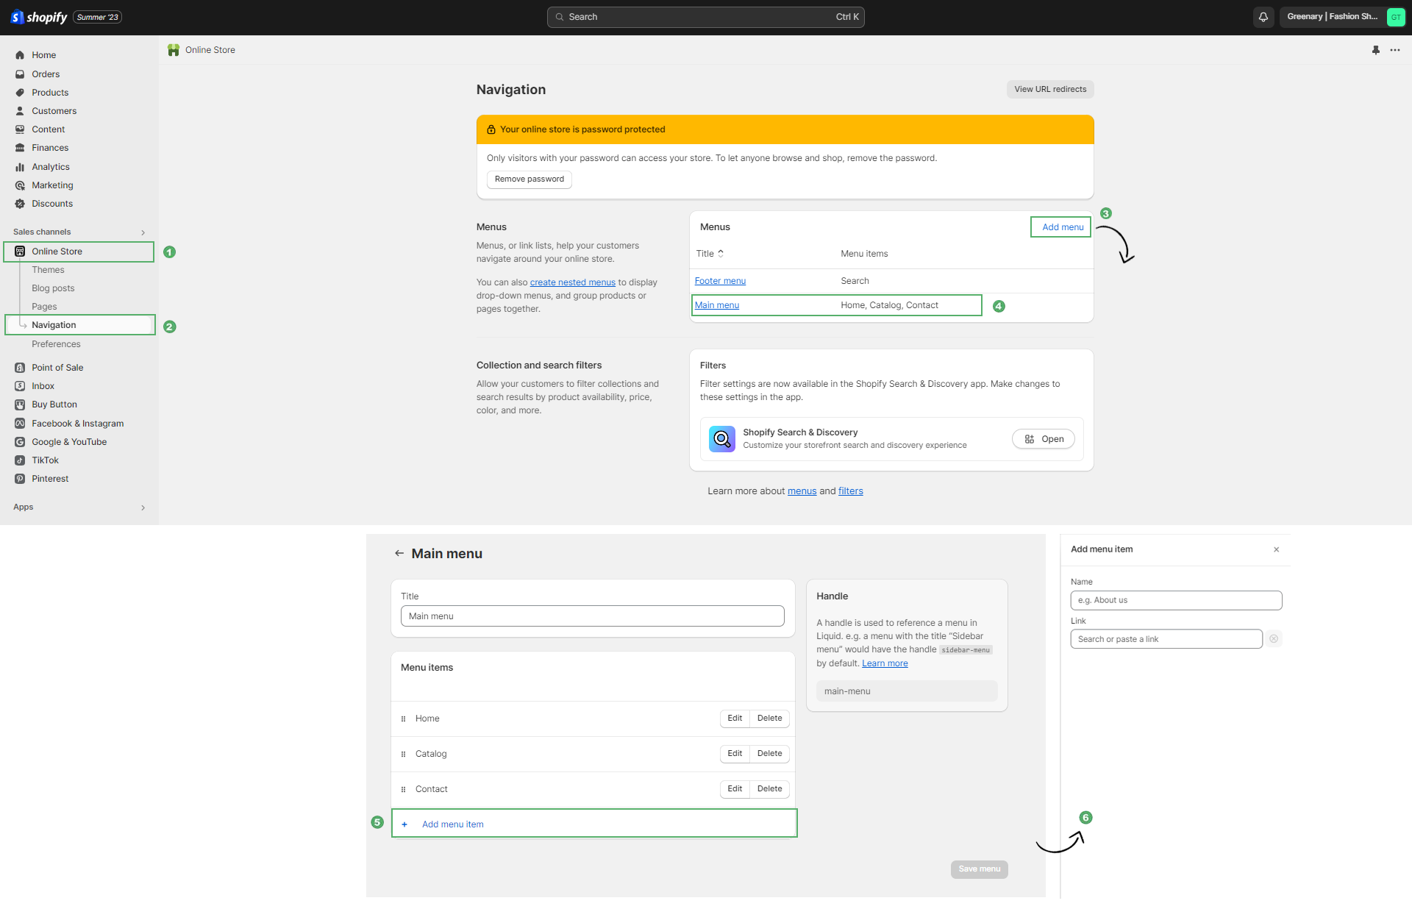Close the Add menu item panel
1412x909 pixels.
point(1276,550)
